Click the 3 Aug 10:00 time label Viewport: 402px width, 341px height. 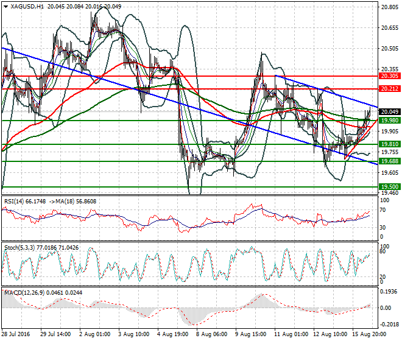click(x=134, y=334)
